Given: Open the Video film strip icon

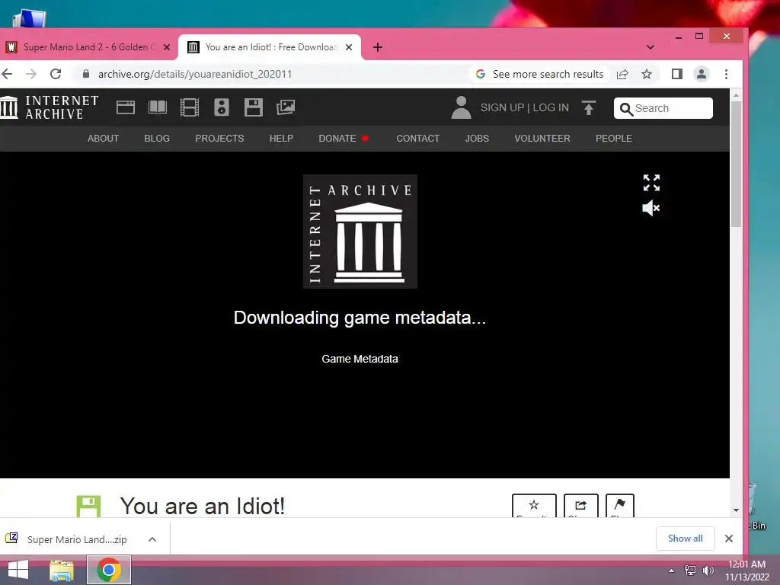Looking at the screenshot, I should click(190, 107).
